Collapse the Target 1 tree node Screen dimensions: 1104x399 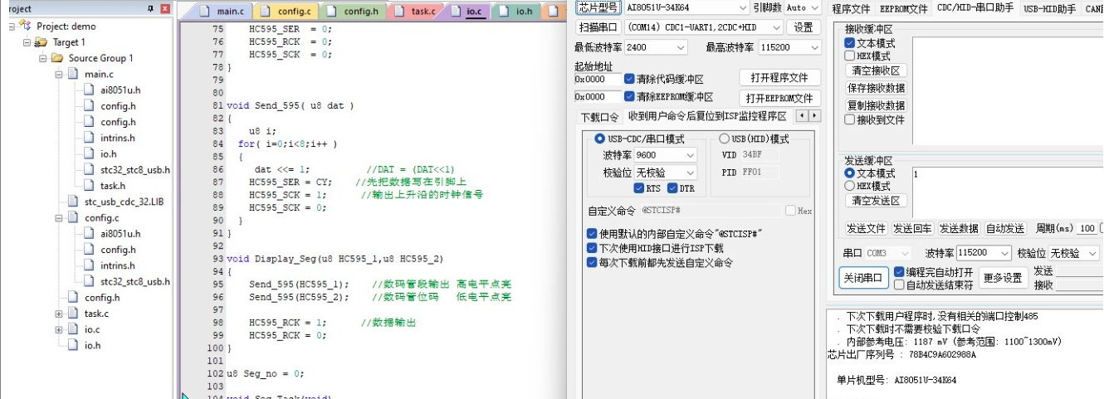click(27, 42)
